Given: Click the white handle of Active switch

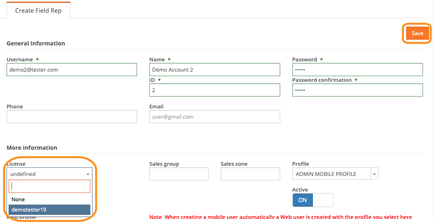Looking at the screenshot, I should (x=323, y=200).
